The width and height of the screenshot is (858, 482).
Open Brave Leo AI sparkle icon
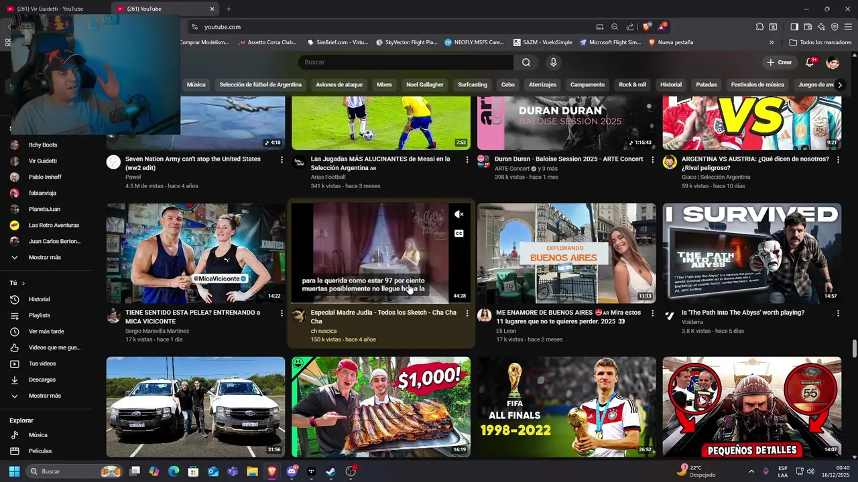821,27
